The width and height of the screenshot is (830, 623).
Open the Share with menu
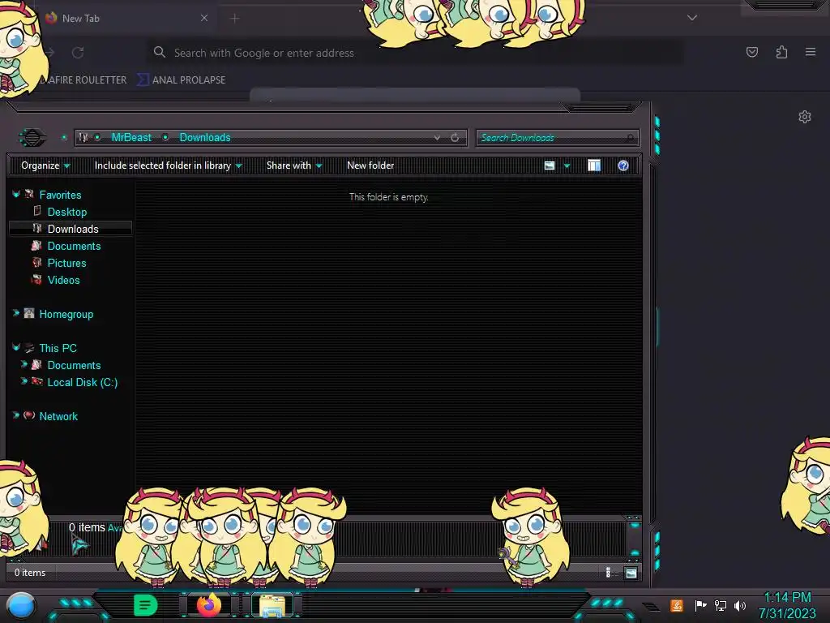tap(294, 165)
